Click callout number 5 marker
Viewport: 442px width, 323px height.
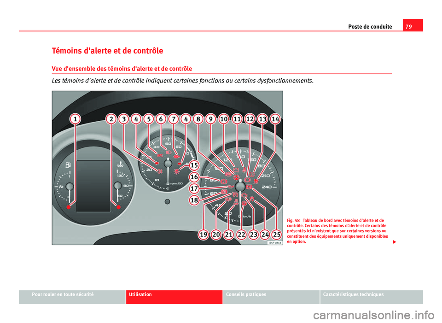pyautogui.click(x=149, y=119)
